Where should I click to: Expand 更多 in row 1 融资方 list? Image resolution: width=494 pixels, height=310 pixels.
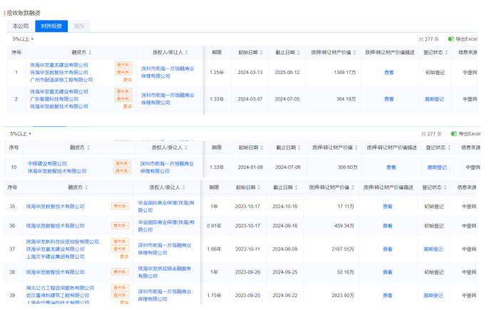point(128,80)
